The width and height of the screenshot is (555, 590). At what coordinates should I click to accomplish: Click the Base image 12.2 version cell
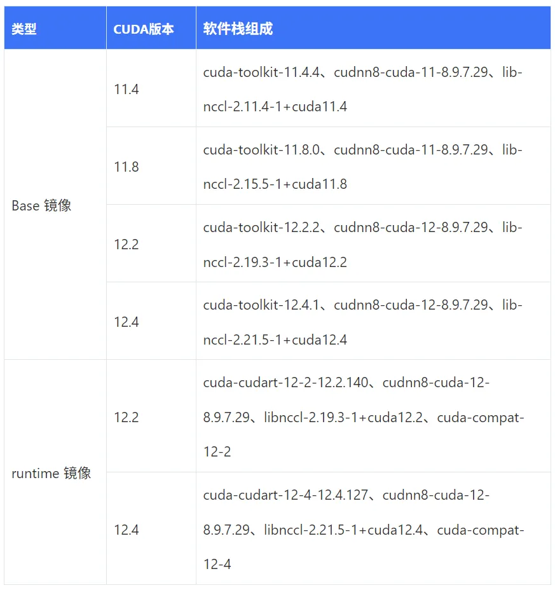pos(151,244)
